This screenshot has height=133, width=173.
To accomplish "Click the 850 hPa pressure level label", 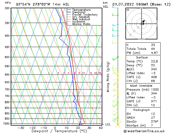I will pos(8,108).
